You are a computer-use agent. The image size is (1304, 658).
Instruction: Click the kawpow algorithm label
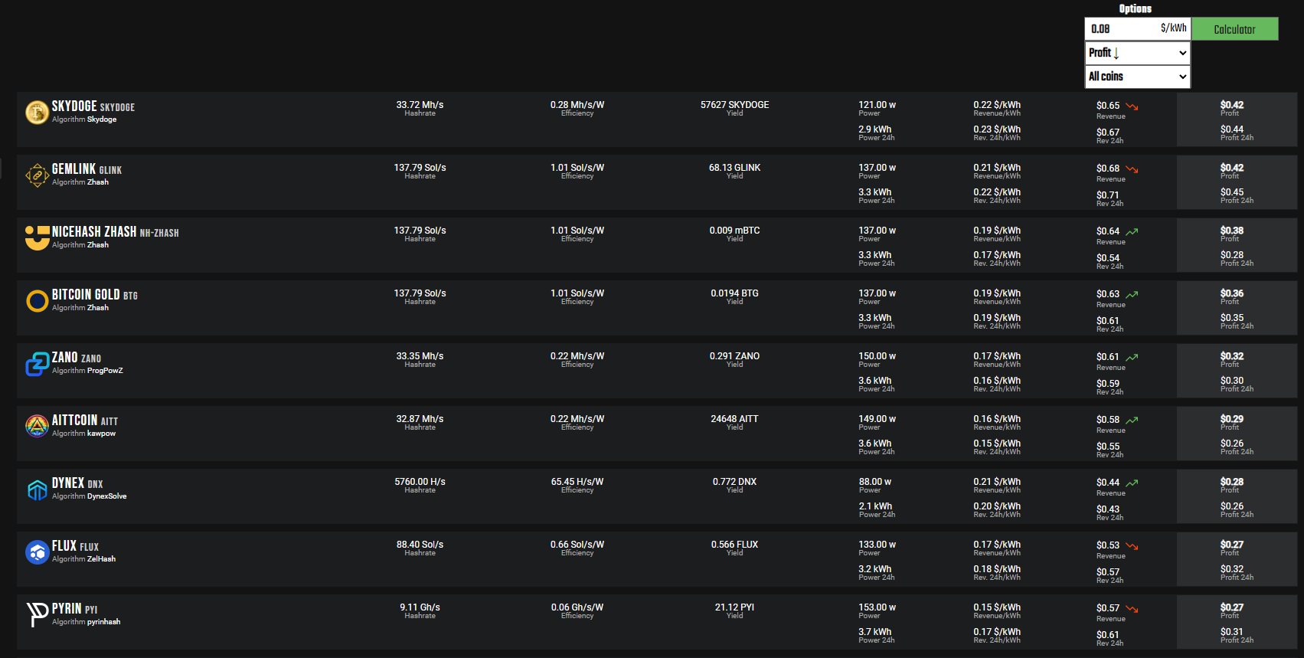(x=102, y=434)
